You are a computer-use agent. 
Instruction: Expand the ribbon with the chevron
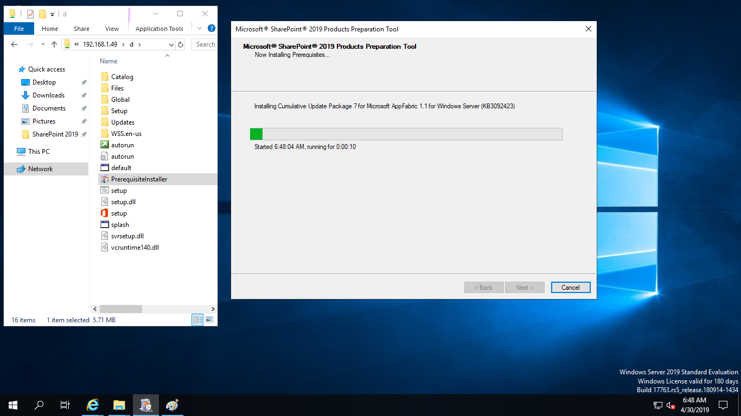click(200, 28)
